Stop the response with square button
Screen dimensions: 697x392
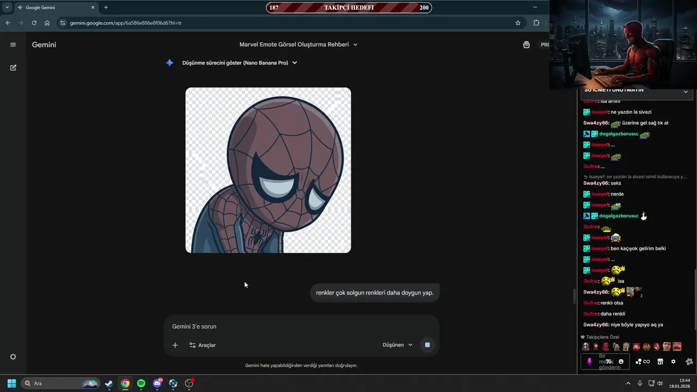tap(427, 345)
